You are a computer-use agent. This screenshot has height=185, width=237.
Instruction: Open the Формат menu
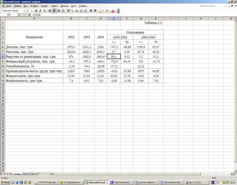click(44, 6)
